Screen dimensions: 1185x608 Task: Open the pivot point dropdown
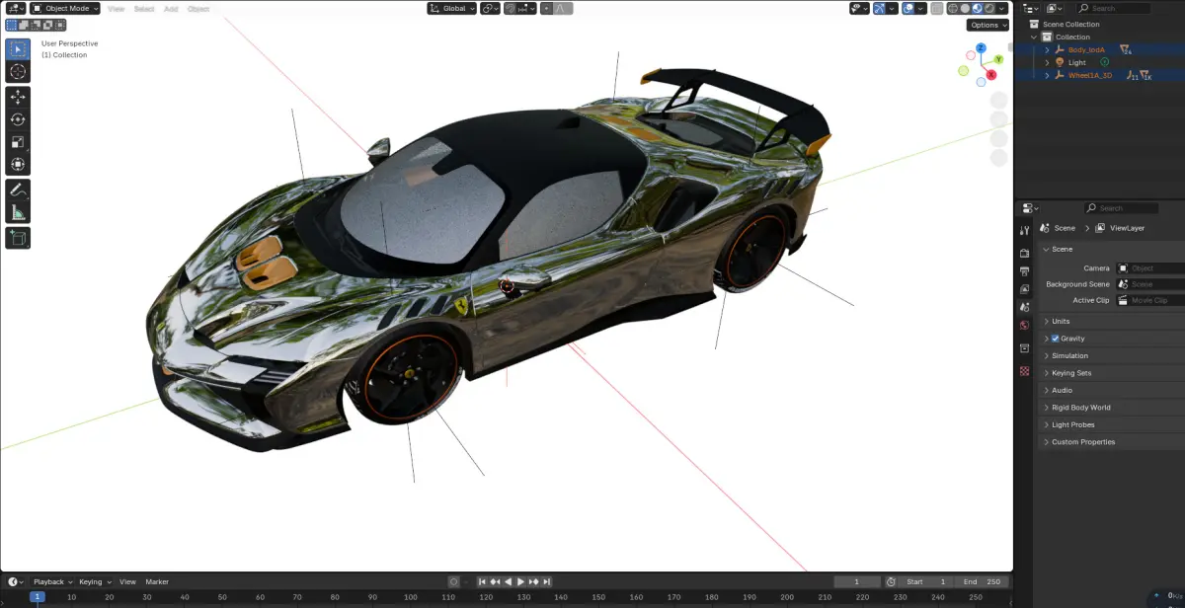490,8
